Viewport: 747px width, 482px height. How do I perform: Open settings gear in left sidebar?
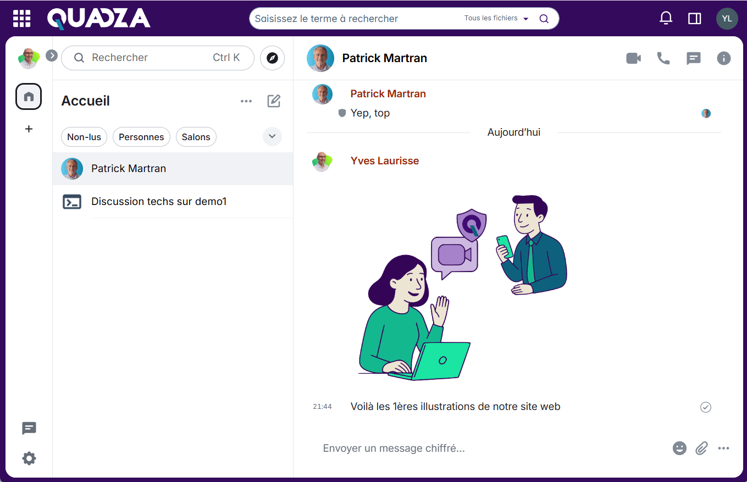[x=29, y=458]
